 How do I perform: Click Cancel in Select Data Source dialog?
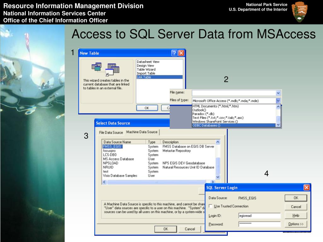[x=190, y=229]
